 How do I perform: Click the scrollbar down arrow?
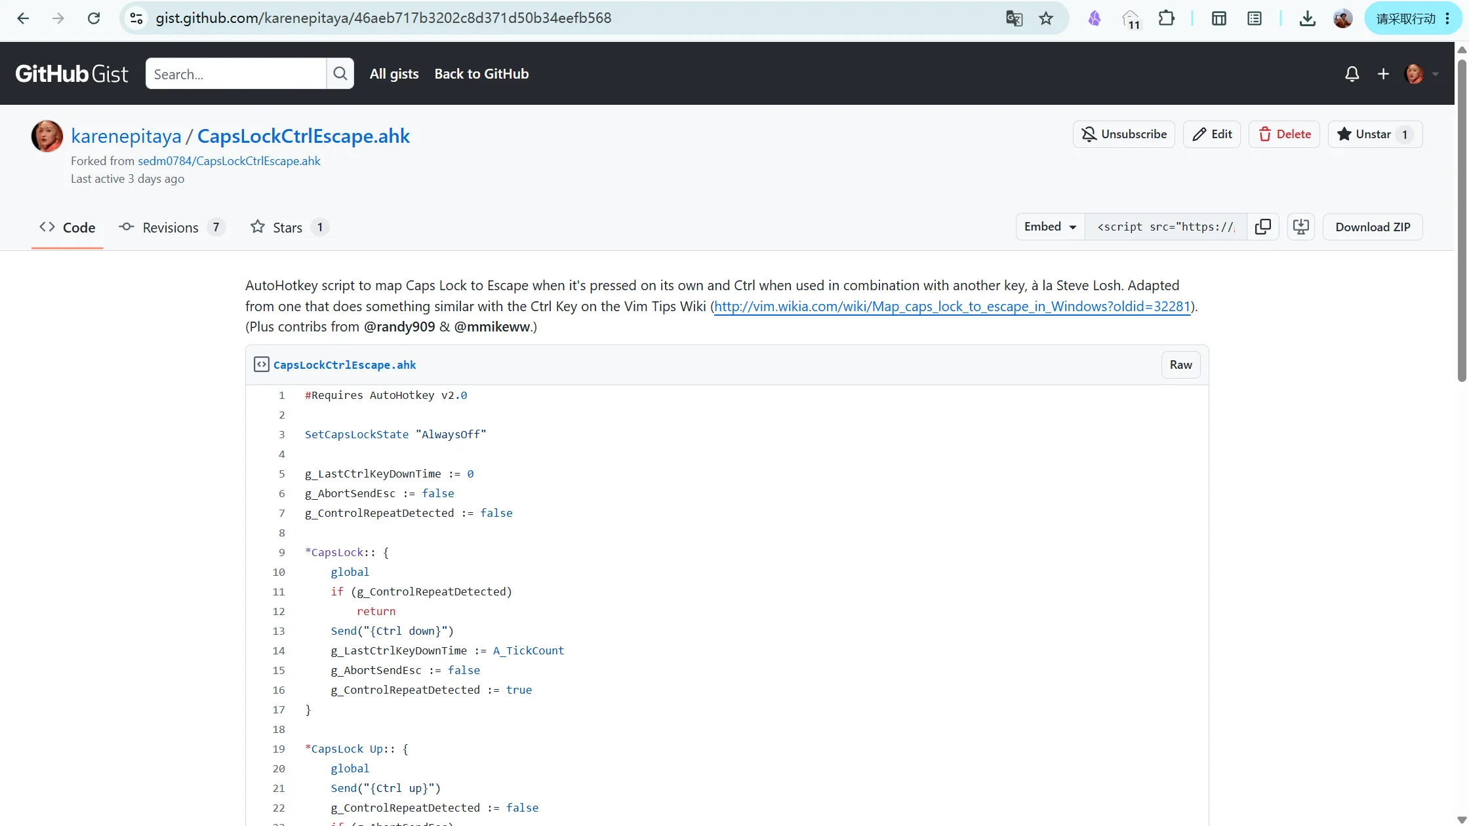click(1462, 819)
